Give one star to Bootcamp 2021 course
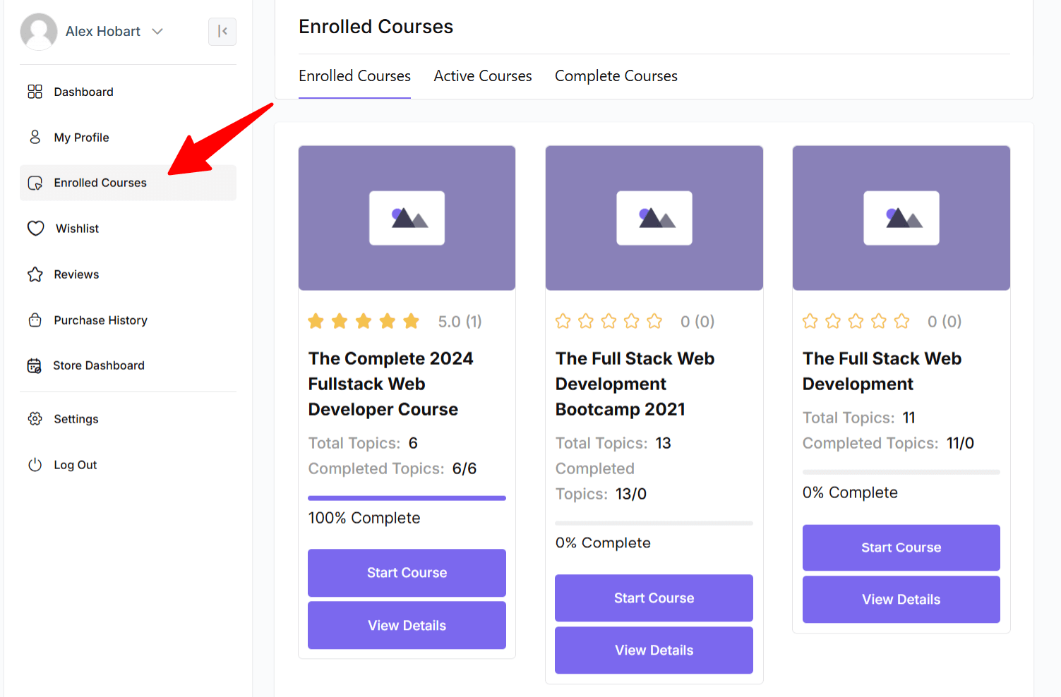 pos(562,321)
